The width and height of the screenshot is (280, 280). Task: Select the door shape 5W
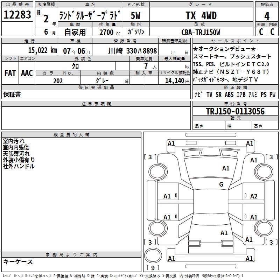(135, 15)
